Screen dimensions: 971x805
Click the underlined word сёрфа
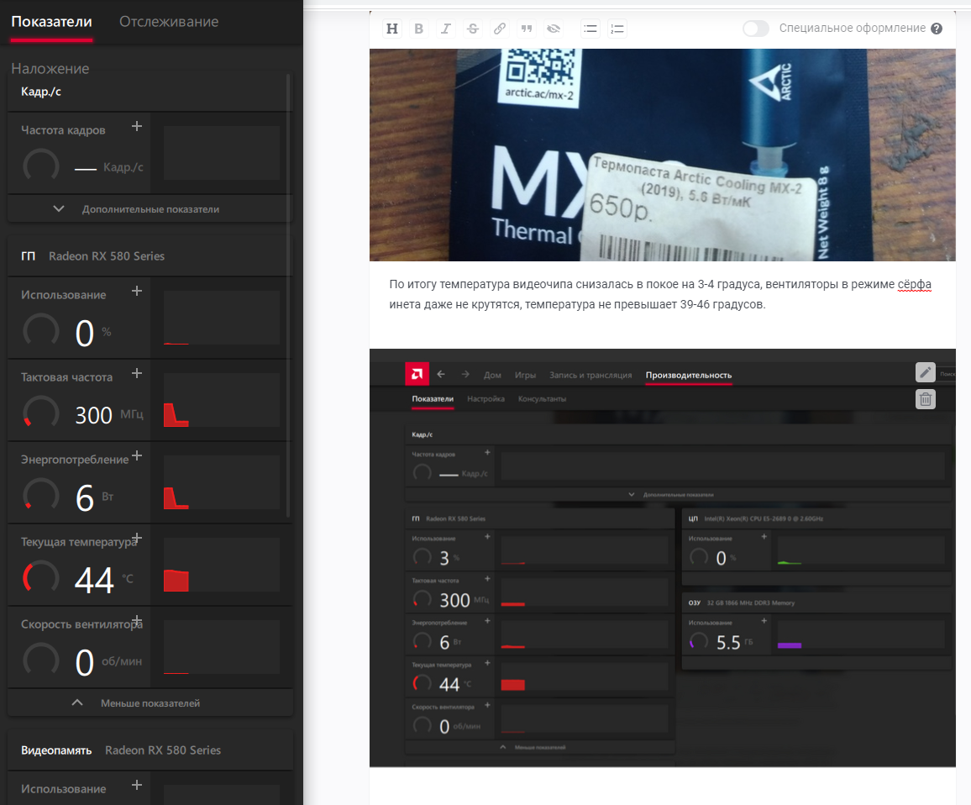[915, 285]
